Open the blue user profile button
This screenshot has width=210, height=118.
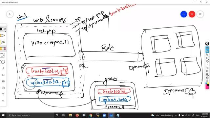[184, 14]
